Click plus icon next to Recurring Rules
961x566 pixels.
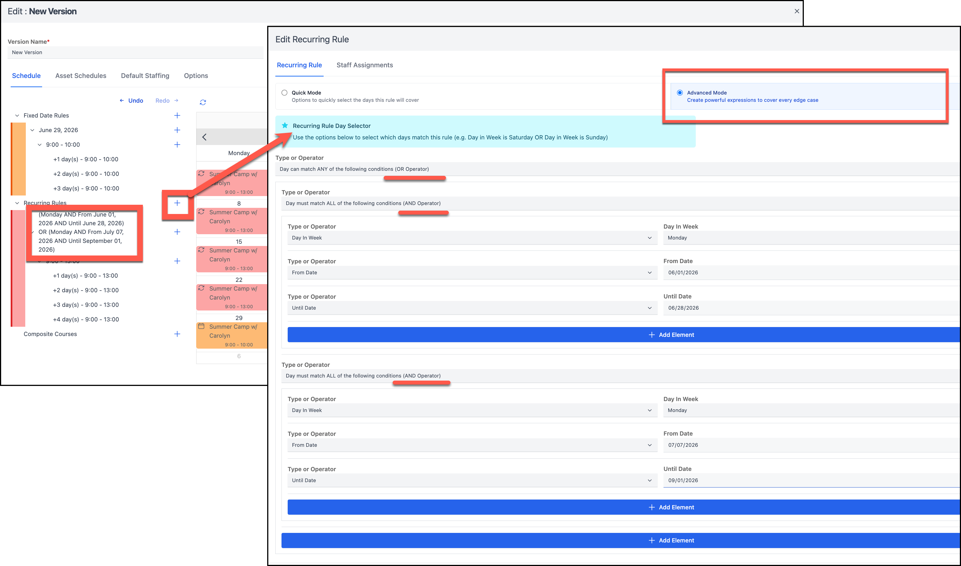[x=177, y=203]
